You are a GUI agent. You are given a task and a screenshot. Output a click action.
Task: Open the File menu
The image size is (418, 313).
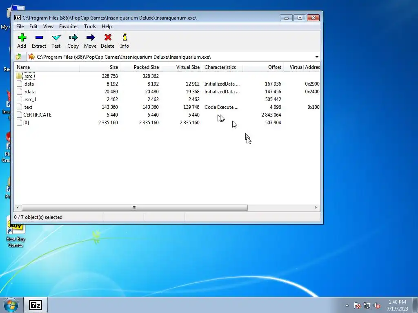click(x=20, y=26)
